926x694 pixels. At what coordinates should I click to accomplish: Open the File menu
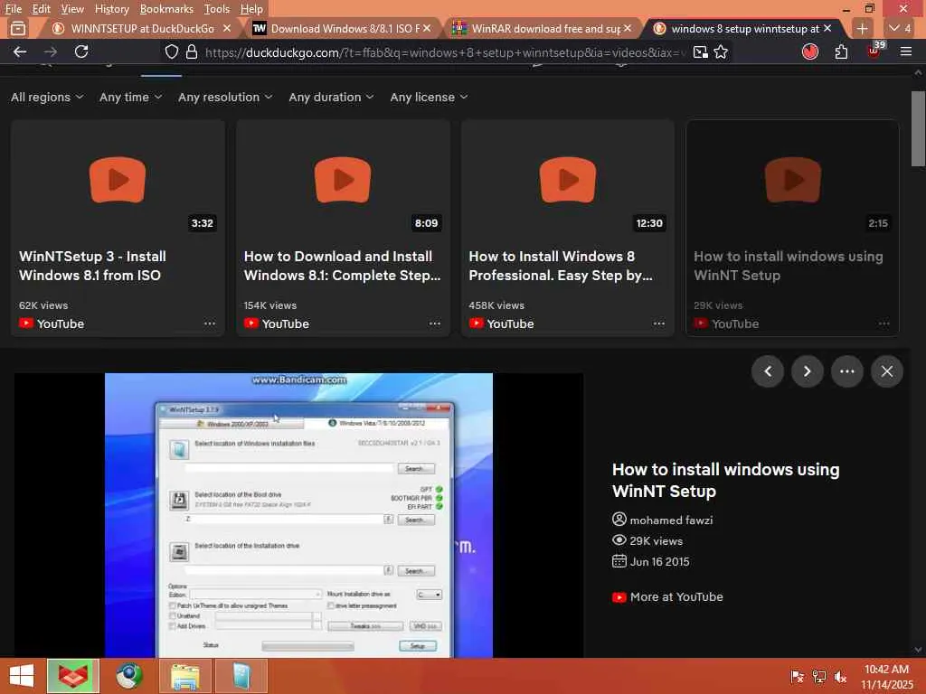[13, 9]
